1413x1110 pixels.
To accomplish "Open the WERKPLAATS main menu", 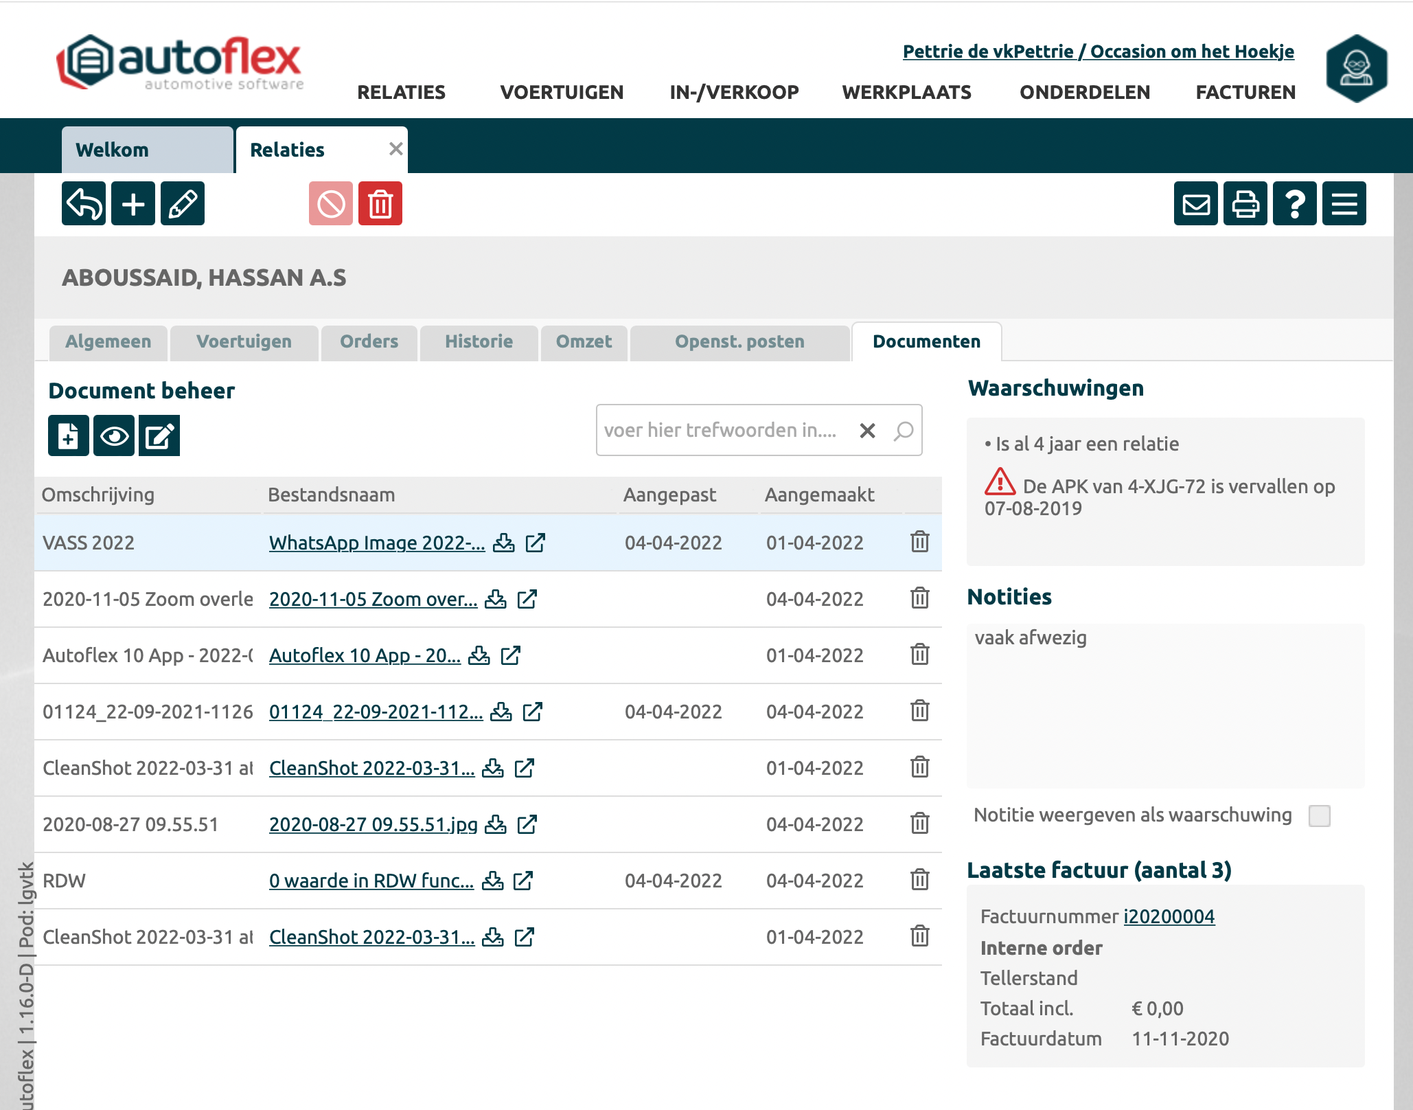I will coord(906,92).
